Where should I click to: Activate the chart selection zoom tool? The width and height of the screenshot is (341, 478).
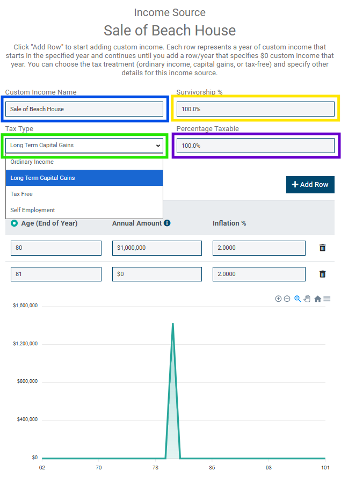click(x=298, y=299)
